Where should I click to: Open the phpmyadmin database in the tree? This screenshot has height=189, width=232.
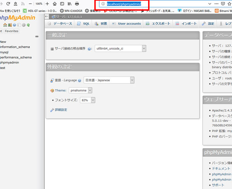point(9,62)
